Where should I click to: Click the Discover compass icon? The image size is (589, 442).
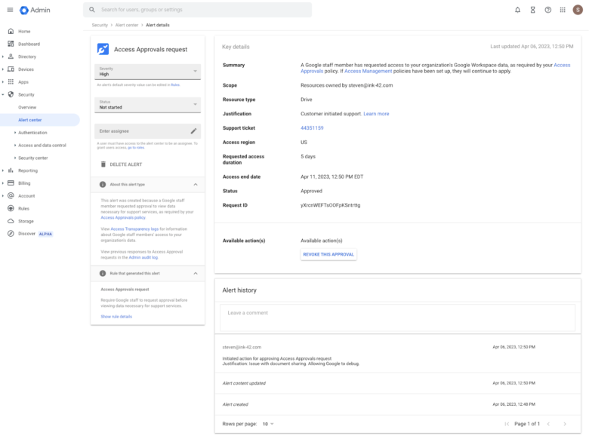click(11, 233)
